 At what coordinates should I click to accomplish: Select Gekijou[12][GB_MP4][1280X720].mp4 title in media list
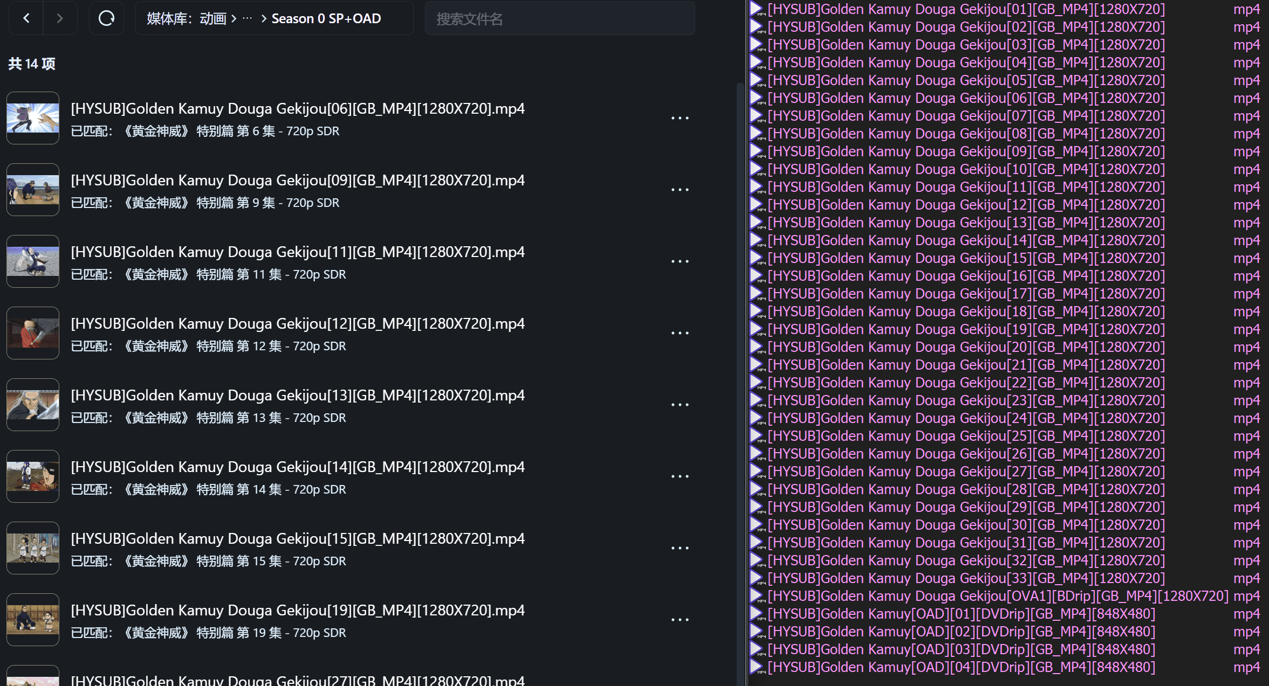click(298, 324)
